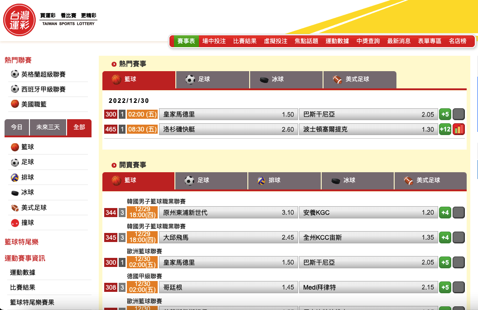Click the red billiards icon beside 撞球
478x310 pixels.
pyautogui.click(x=15, y=223)
